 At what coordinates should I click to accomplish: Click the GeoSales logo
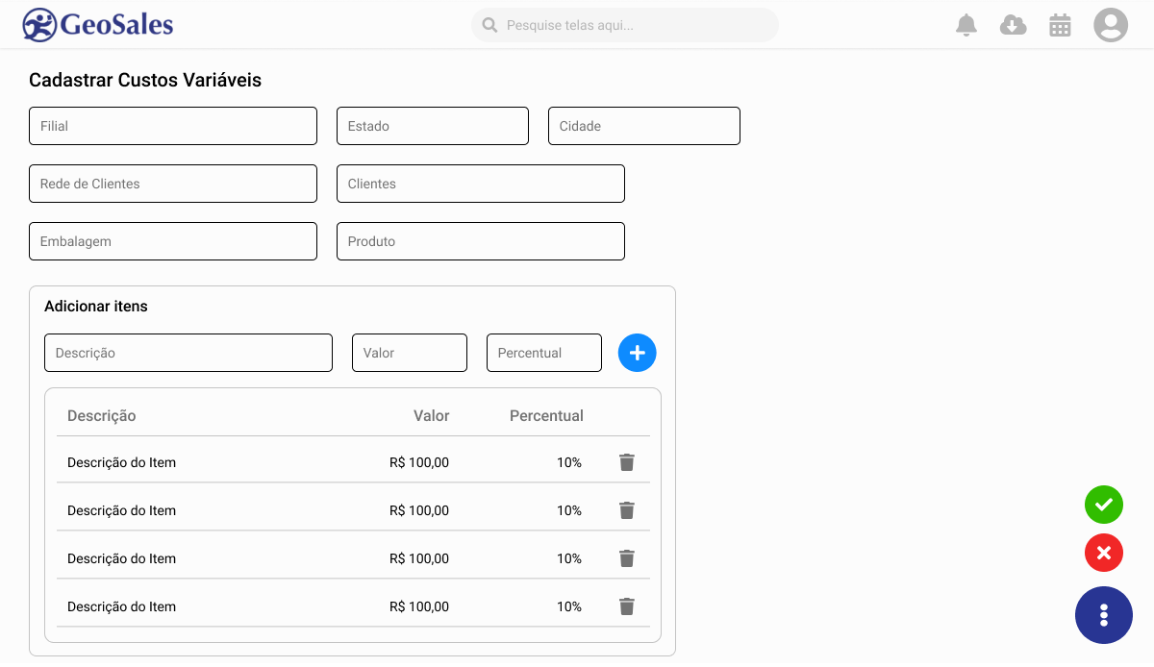[98, 25]
